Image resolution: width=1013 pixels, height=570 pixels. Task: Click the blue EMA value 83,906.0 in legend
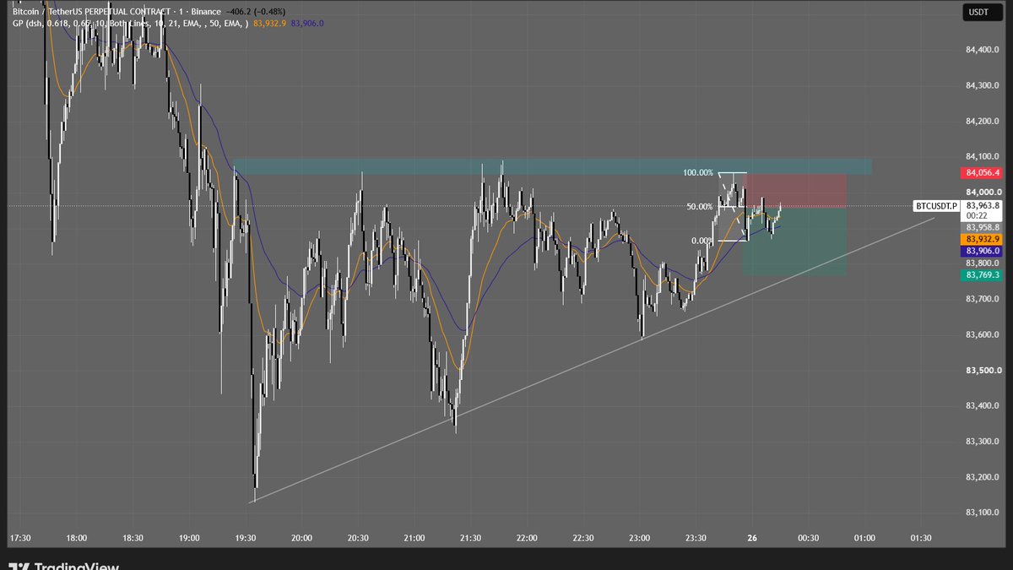307,24
